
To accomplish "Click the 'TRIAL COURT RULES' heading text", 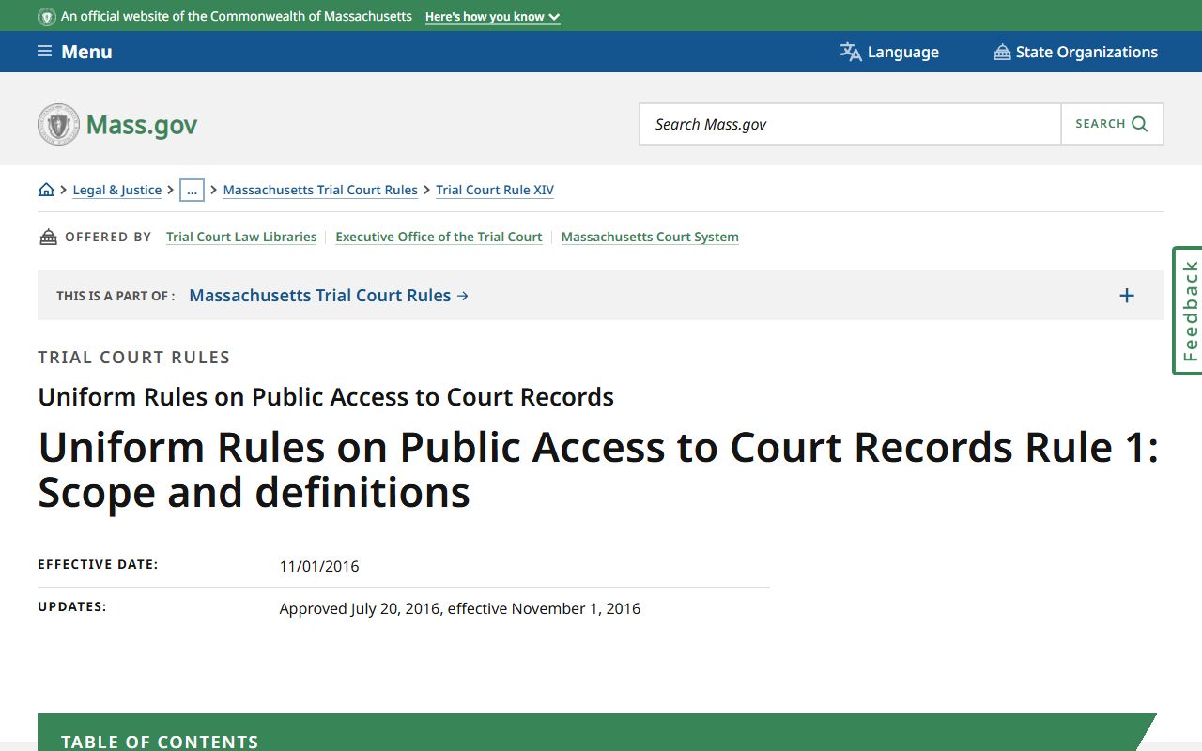I will [x=134, y=357].
